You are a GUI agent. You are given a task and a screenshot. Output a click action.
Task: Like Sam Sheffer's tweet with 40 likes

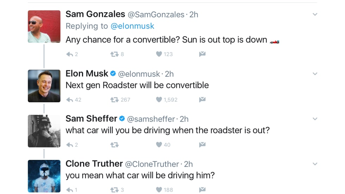[159, 144]
